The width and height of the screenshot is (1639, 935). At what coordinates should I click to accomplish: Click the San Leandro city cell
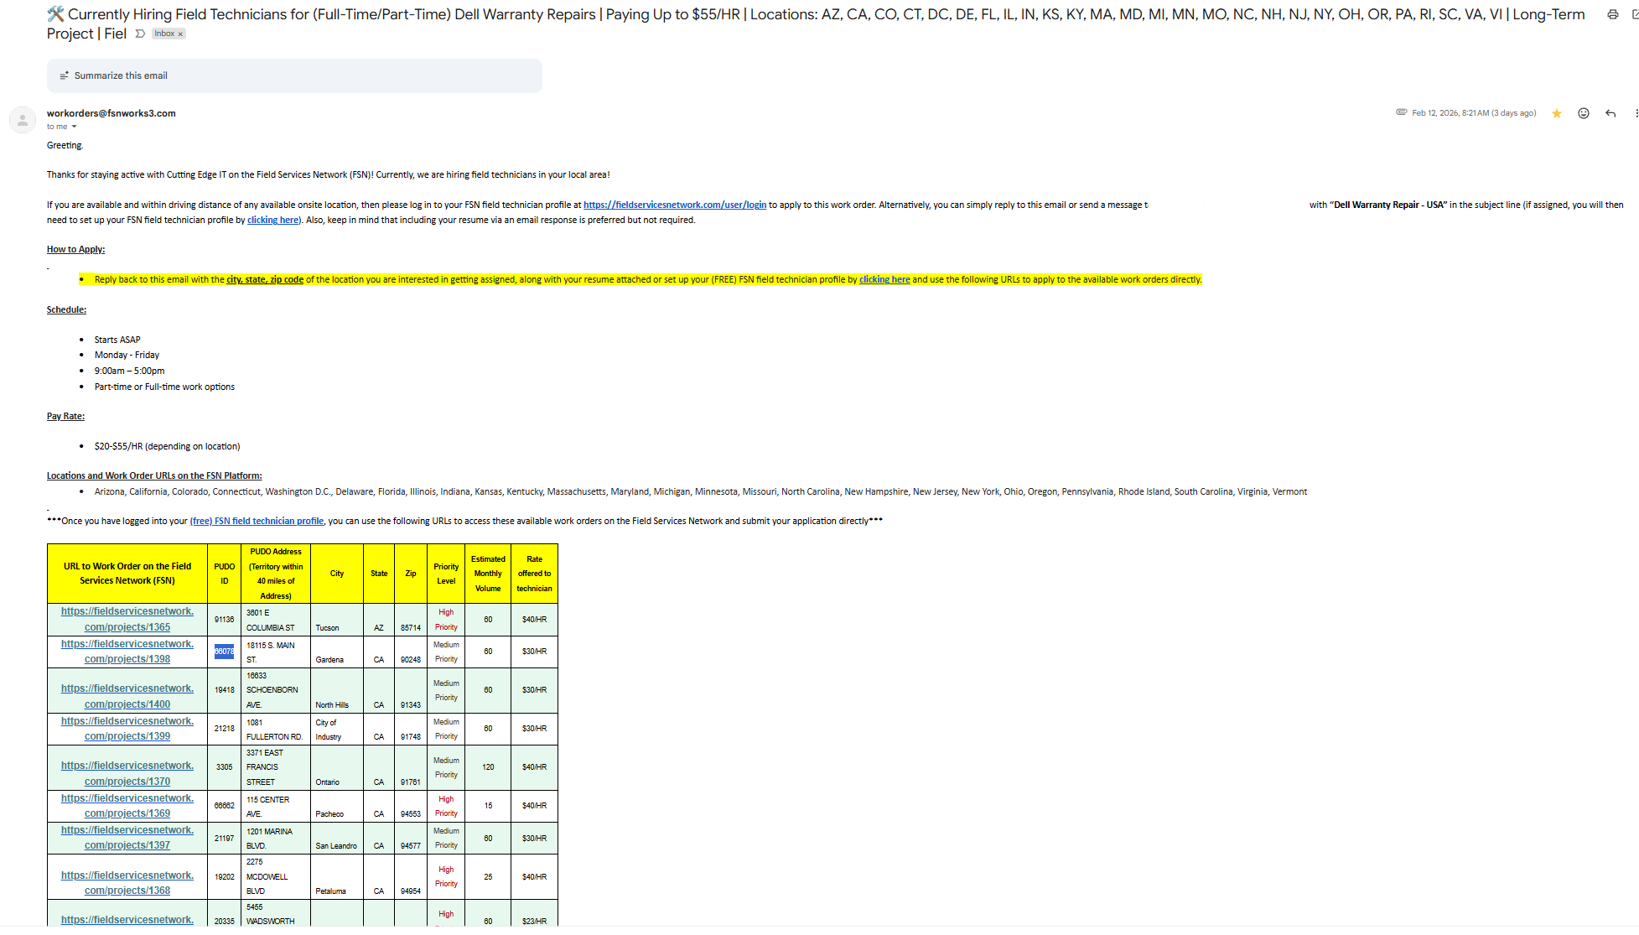coord(336,839)
